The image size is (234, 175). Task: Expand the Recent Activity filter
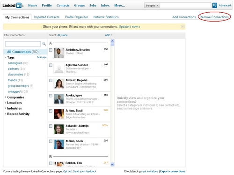click(6, 114)
